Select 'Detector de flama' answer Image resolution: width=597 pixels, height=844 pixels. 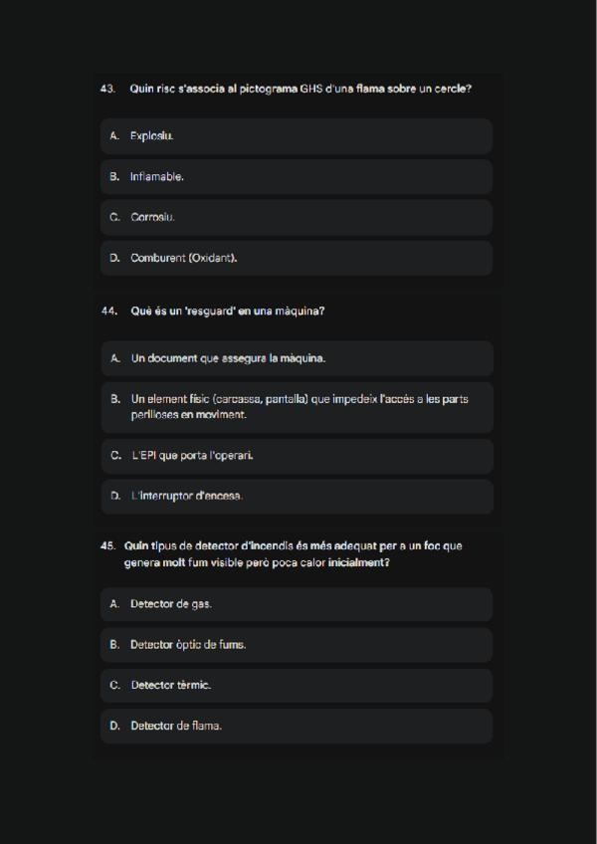coord(296,726)
